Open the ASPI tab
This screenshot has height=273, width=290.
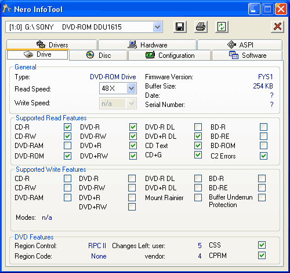pyautogui.click(x=240, y=45)
